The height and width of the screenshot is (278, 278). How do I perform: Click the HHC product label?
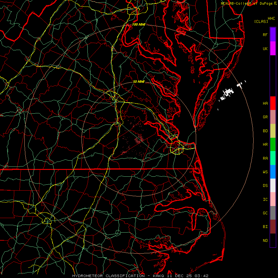coord(271,19)
